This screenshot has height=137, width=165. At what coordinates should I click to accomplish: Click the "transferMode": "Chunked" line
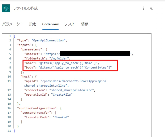[x=46, y=117]
